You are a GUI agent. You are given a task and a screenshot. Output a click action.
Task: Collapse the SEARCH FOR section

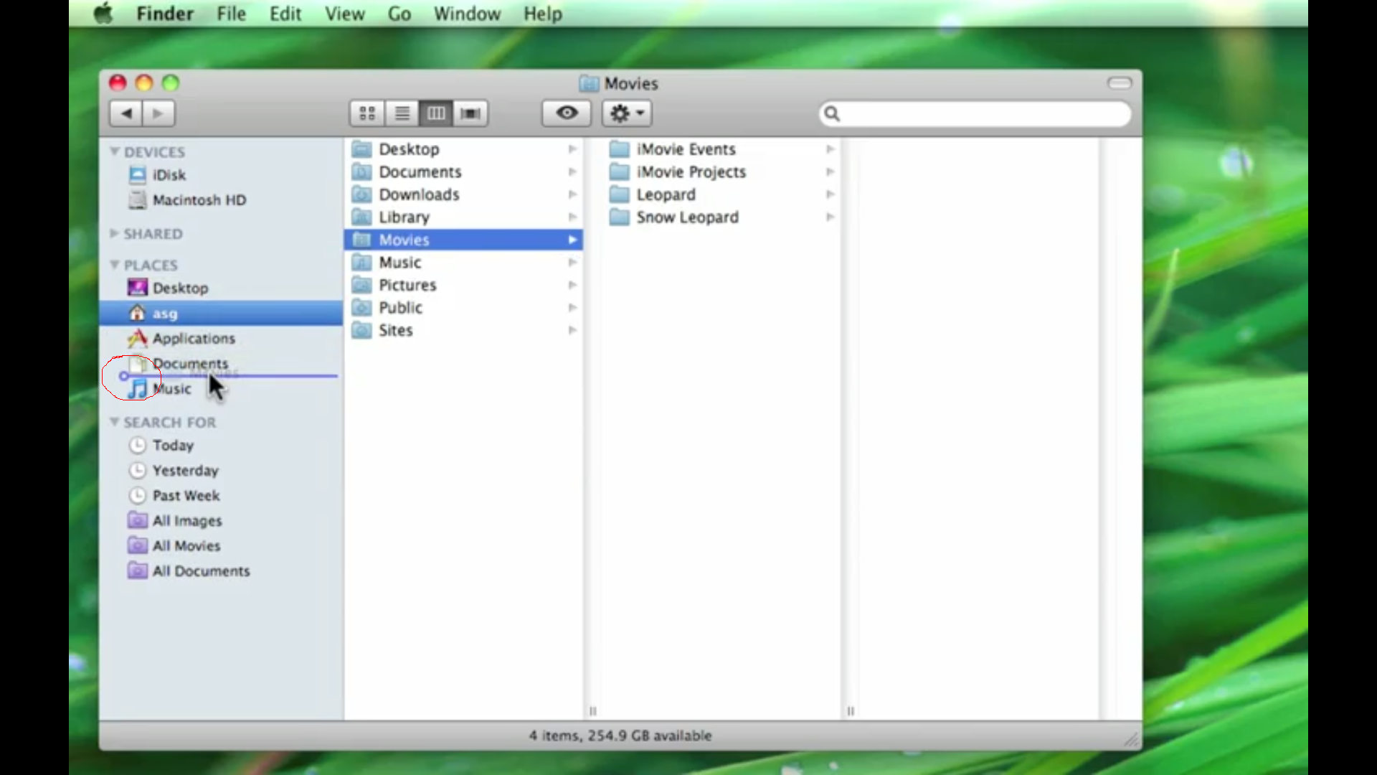pyautogui.click(x=114, y=422)
